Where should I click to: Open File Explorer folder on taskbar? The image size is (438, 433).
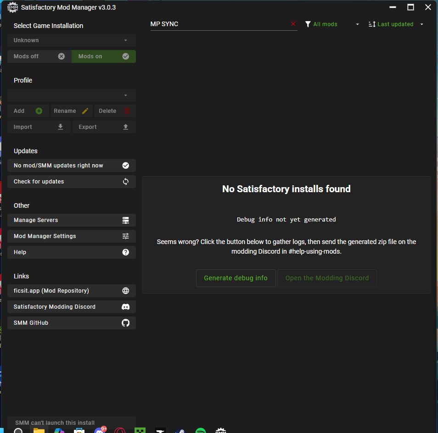pyautogui.click(x=39, y=431)
